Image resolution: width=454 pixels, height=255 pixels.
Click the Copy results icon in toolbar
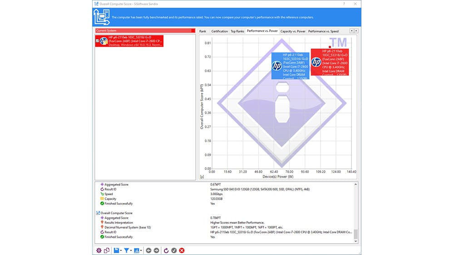pyautogui.click(x=107, y=250)
